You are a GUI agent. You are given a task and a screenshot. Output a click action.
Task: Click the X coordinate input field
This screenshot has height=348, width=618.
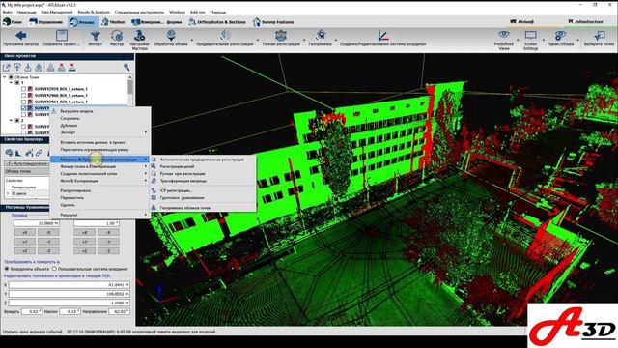click(x=70, y=284)
